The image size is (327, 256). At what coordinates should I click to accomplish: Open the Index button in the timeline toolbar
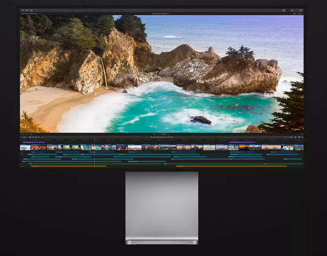coord(24,137)
